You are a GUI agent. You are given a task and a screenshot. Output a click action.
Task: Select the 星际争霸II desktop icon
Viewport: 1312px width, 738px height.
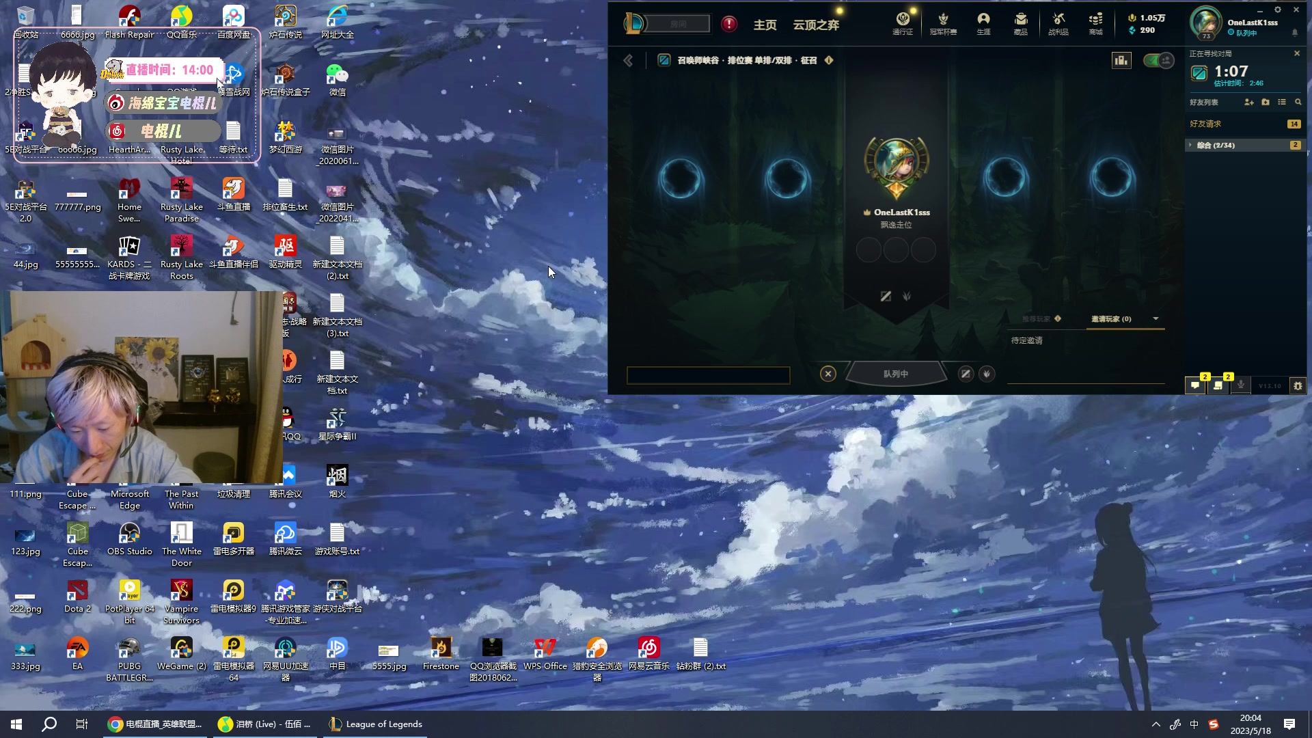[337, 424]
